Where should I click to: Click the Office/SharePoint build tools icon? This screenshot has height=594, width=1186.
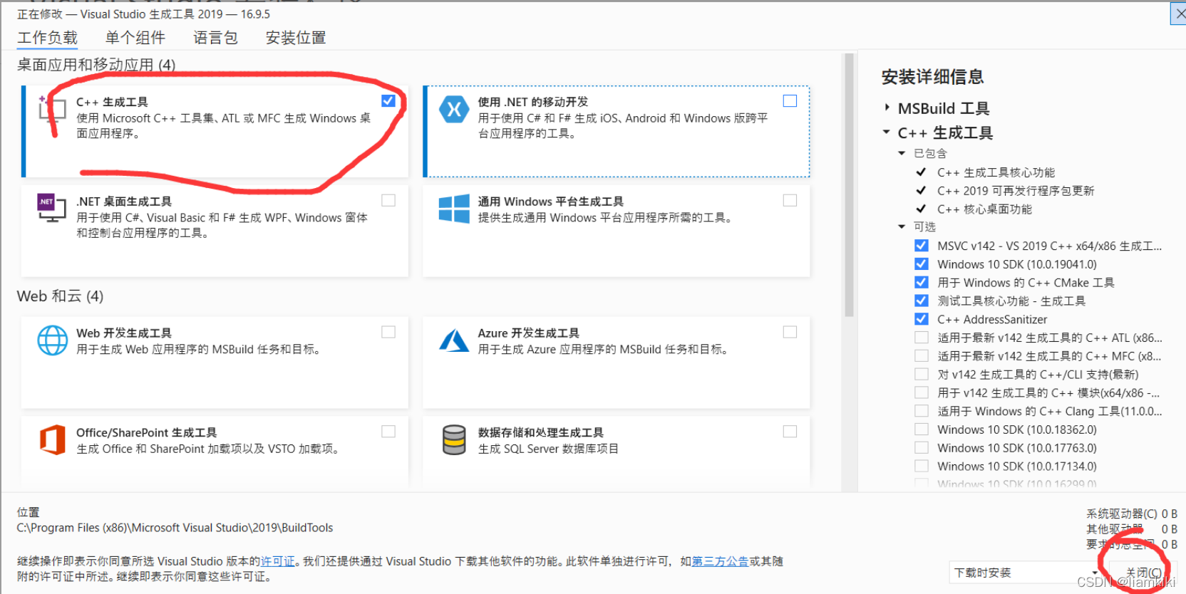[52, 439]
